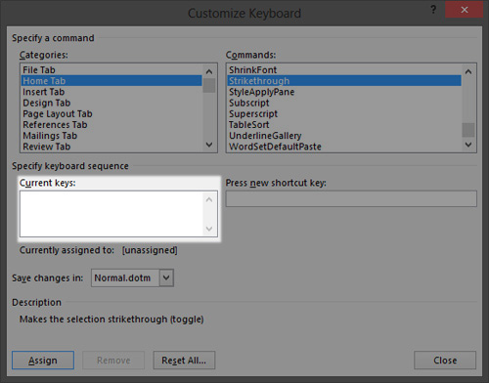Click in Press new shortcut key field
The width and height of the screenshot is (489, 383).
click(x=351, y=198)
